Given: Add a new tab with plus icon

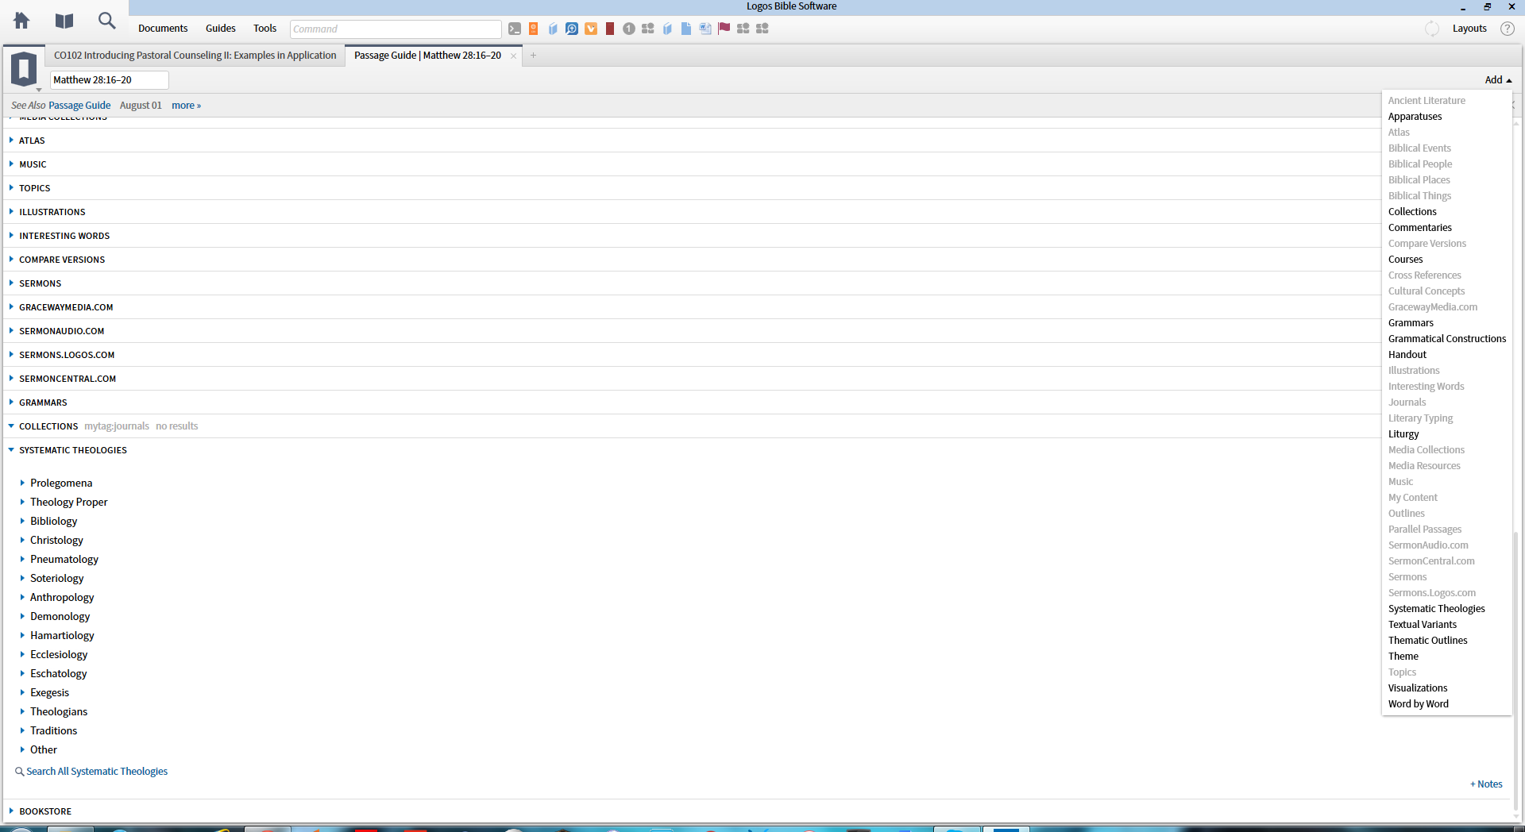Looking at the screenshot, I should point(533,56).
